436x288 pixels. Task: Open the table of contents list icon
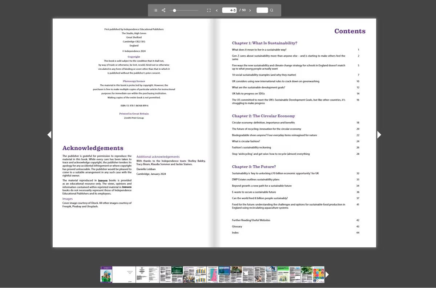(156, 10)
